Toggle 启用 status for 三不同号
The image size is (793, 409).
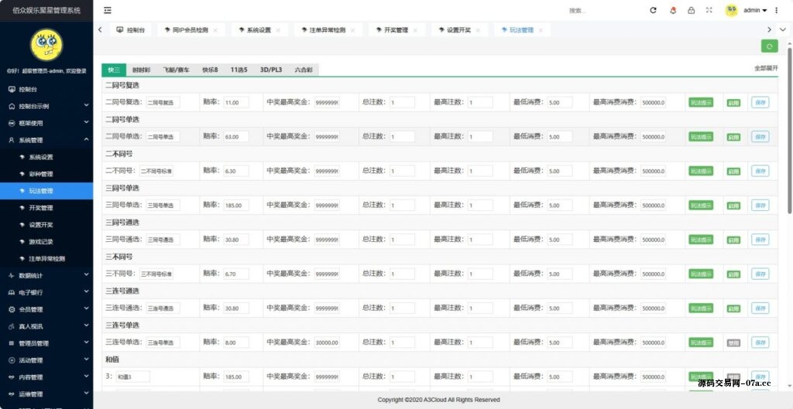(x=733, y=274)
